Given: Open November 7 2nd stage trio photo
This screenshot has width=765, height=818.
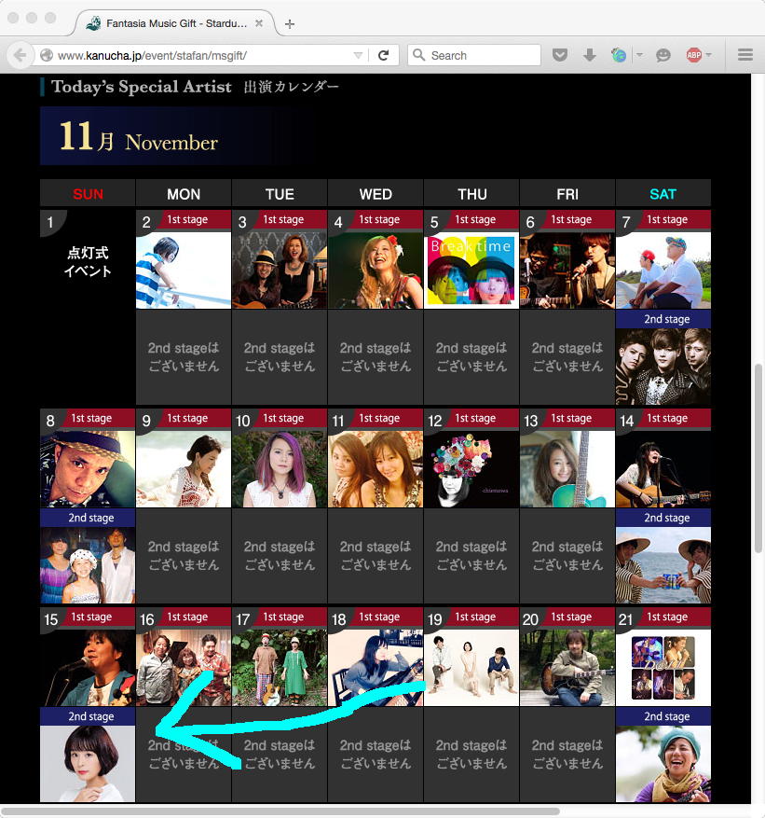Looking at the screenshot, I should (x=663, y=367).
